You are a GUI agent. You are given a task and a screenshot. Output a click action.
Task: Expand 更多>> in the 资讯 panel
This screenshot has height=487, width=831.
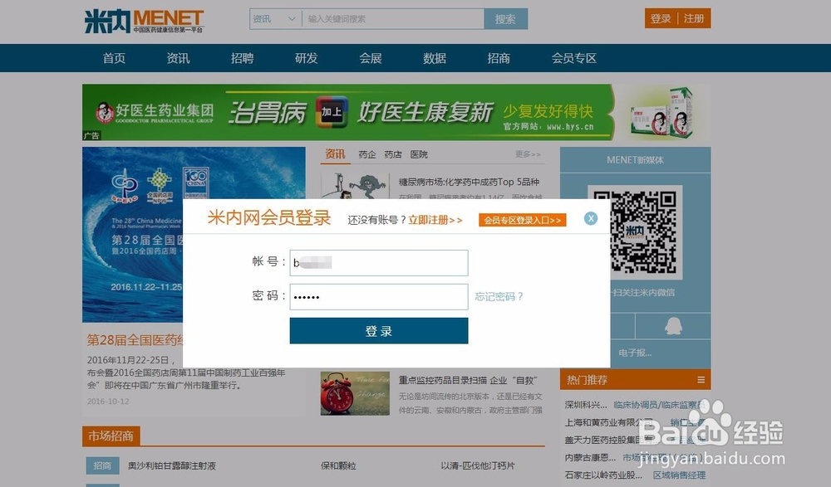click(527, 154)
